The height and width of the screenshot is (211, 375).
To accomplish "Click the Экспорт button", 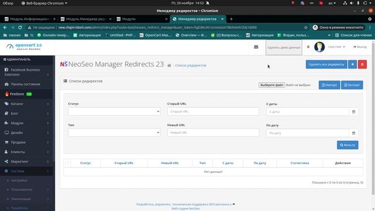I will click(x=352, y=85).
